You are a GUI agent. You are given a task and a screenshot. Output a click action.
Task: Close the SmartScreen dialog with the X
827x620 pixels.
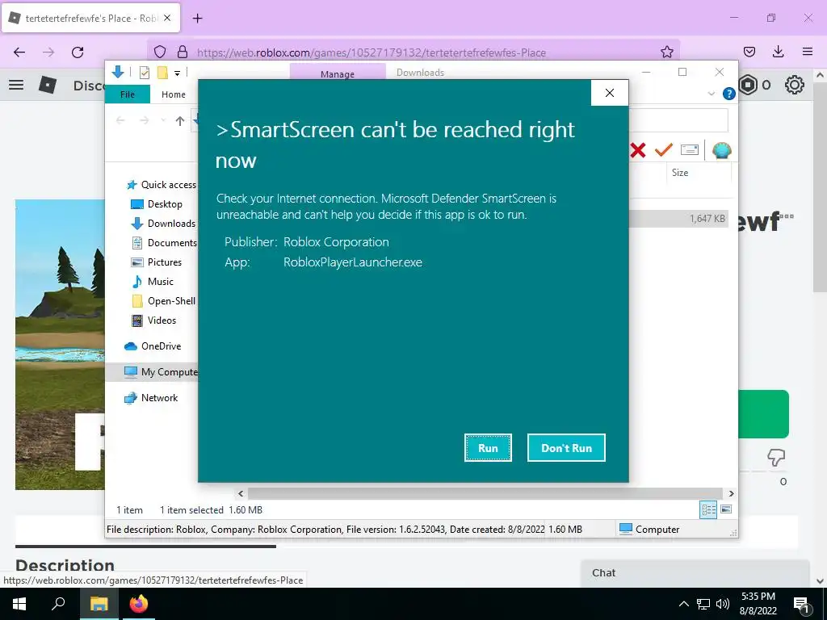tap(610, 93)
